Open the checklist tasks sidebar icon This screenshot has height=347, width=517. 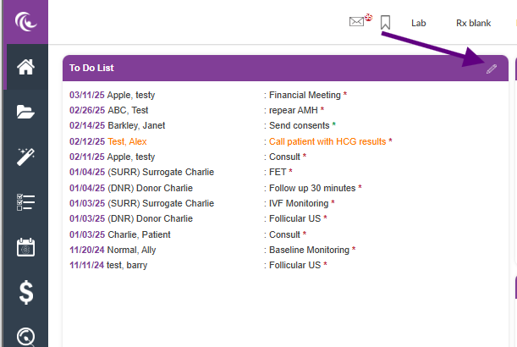[25, 202]
